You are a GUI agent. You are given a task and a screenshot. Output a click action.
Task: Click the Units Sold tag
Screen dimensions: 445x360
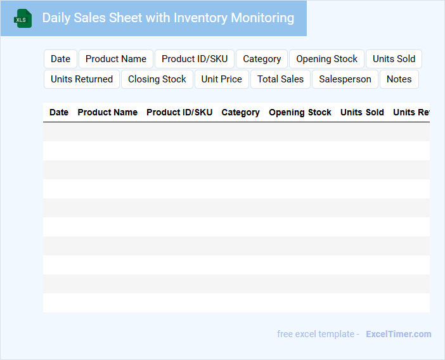pyautogui.click(x=394, y=59)
